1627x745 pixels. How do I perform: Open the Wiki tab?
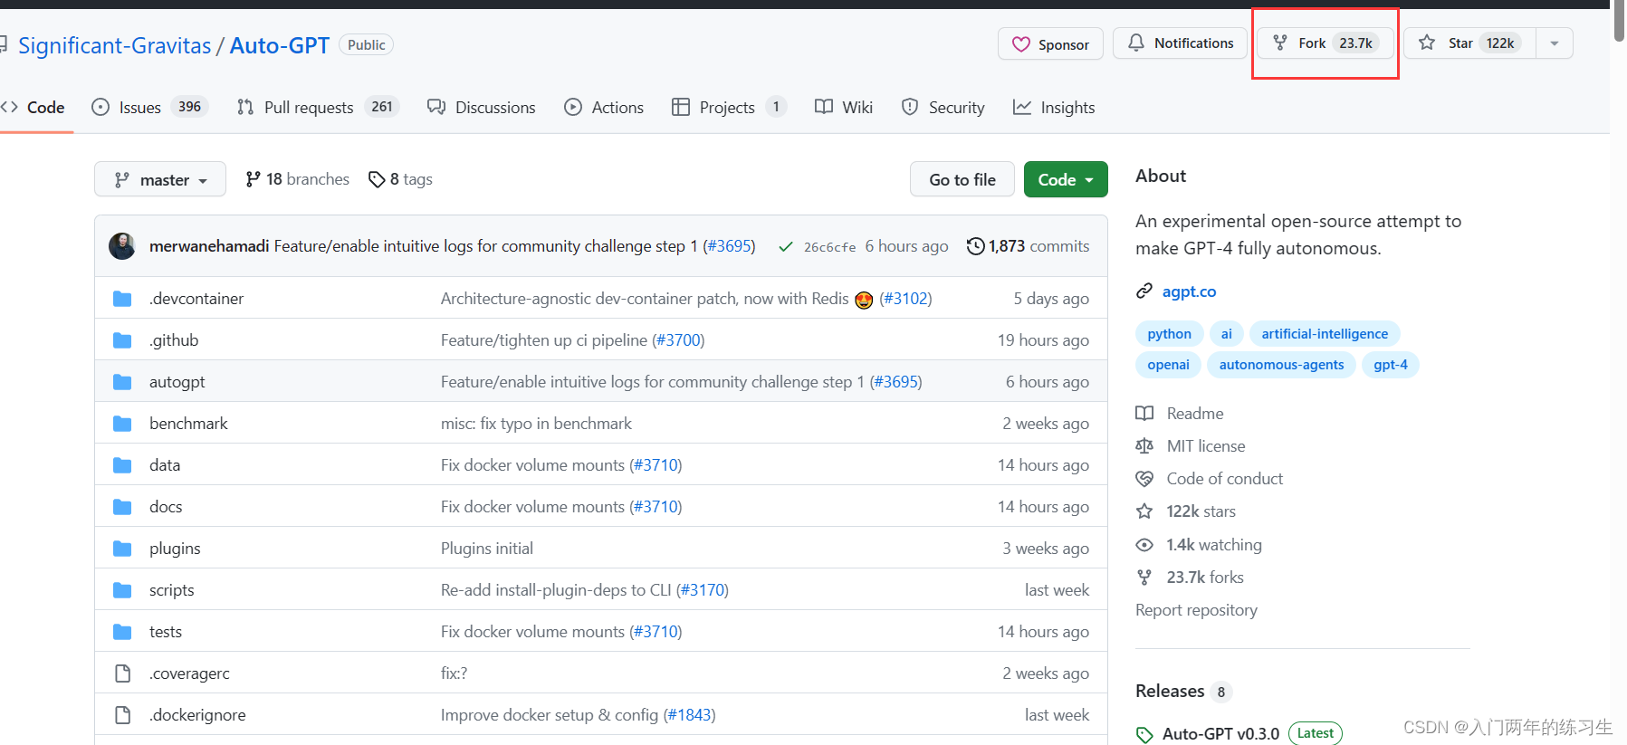pyautogui.click(x=844, y=107)
